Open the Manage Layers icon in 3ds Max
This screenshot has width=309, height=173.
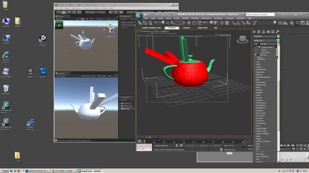point(292,23)
